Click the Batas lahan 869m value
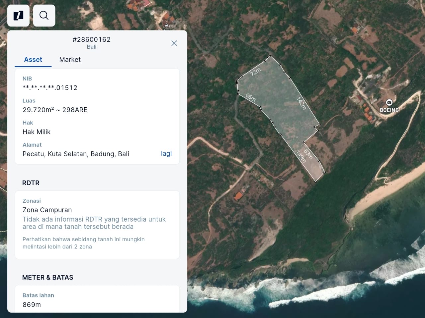The width and height of the screenshot is (425, 318). coord(32,305)
